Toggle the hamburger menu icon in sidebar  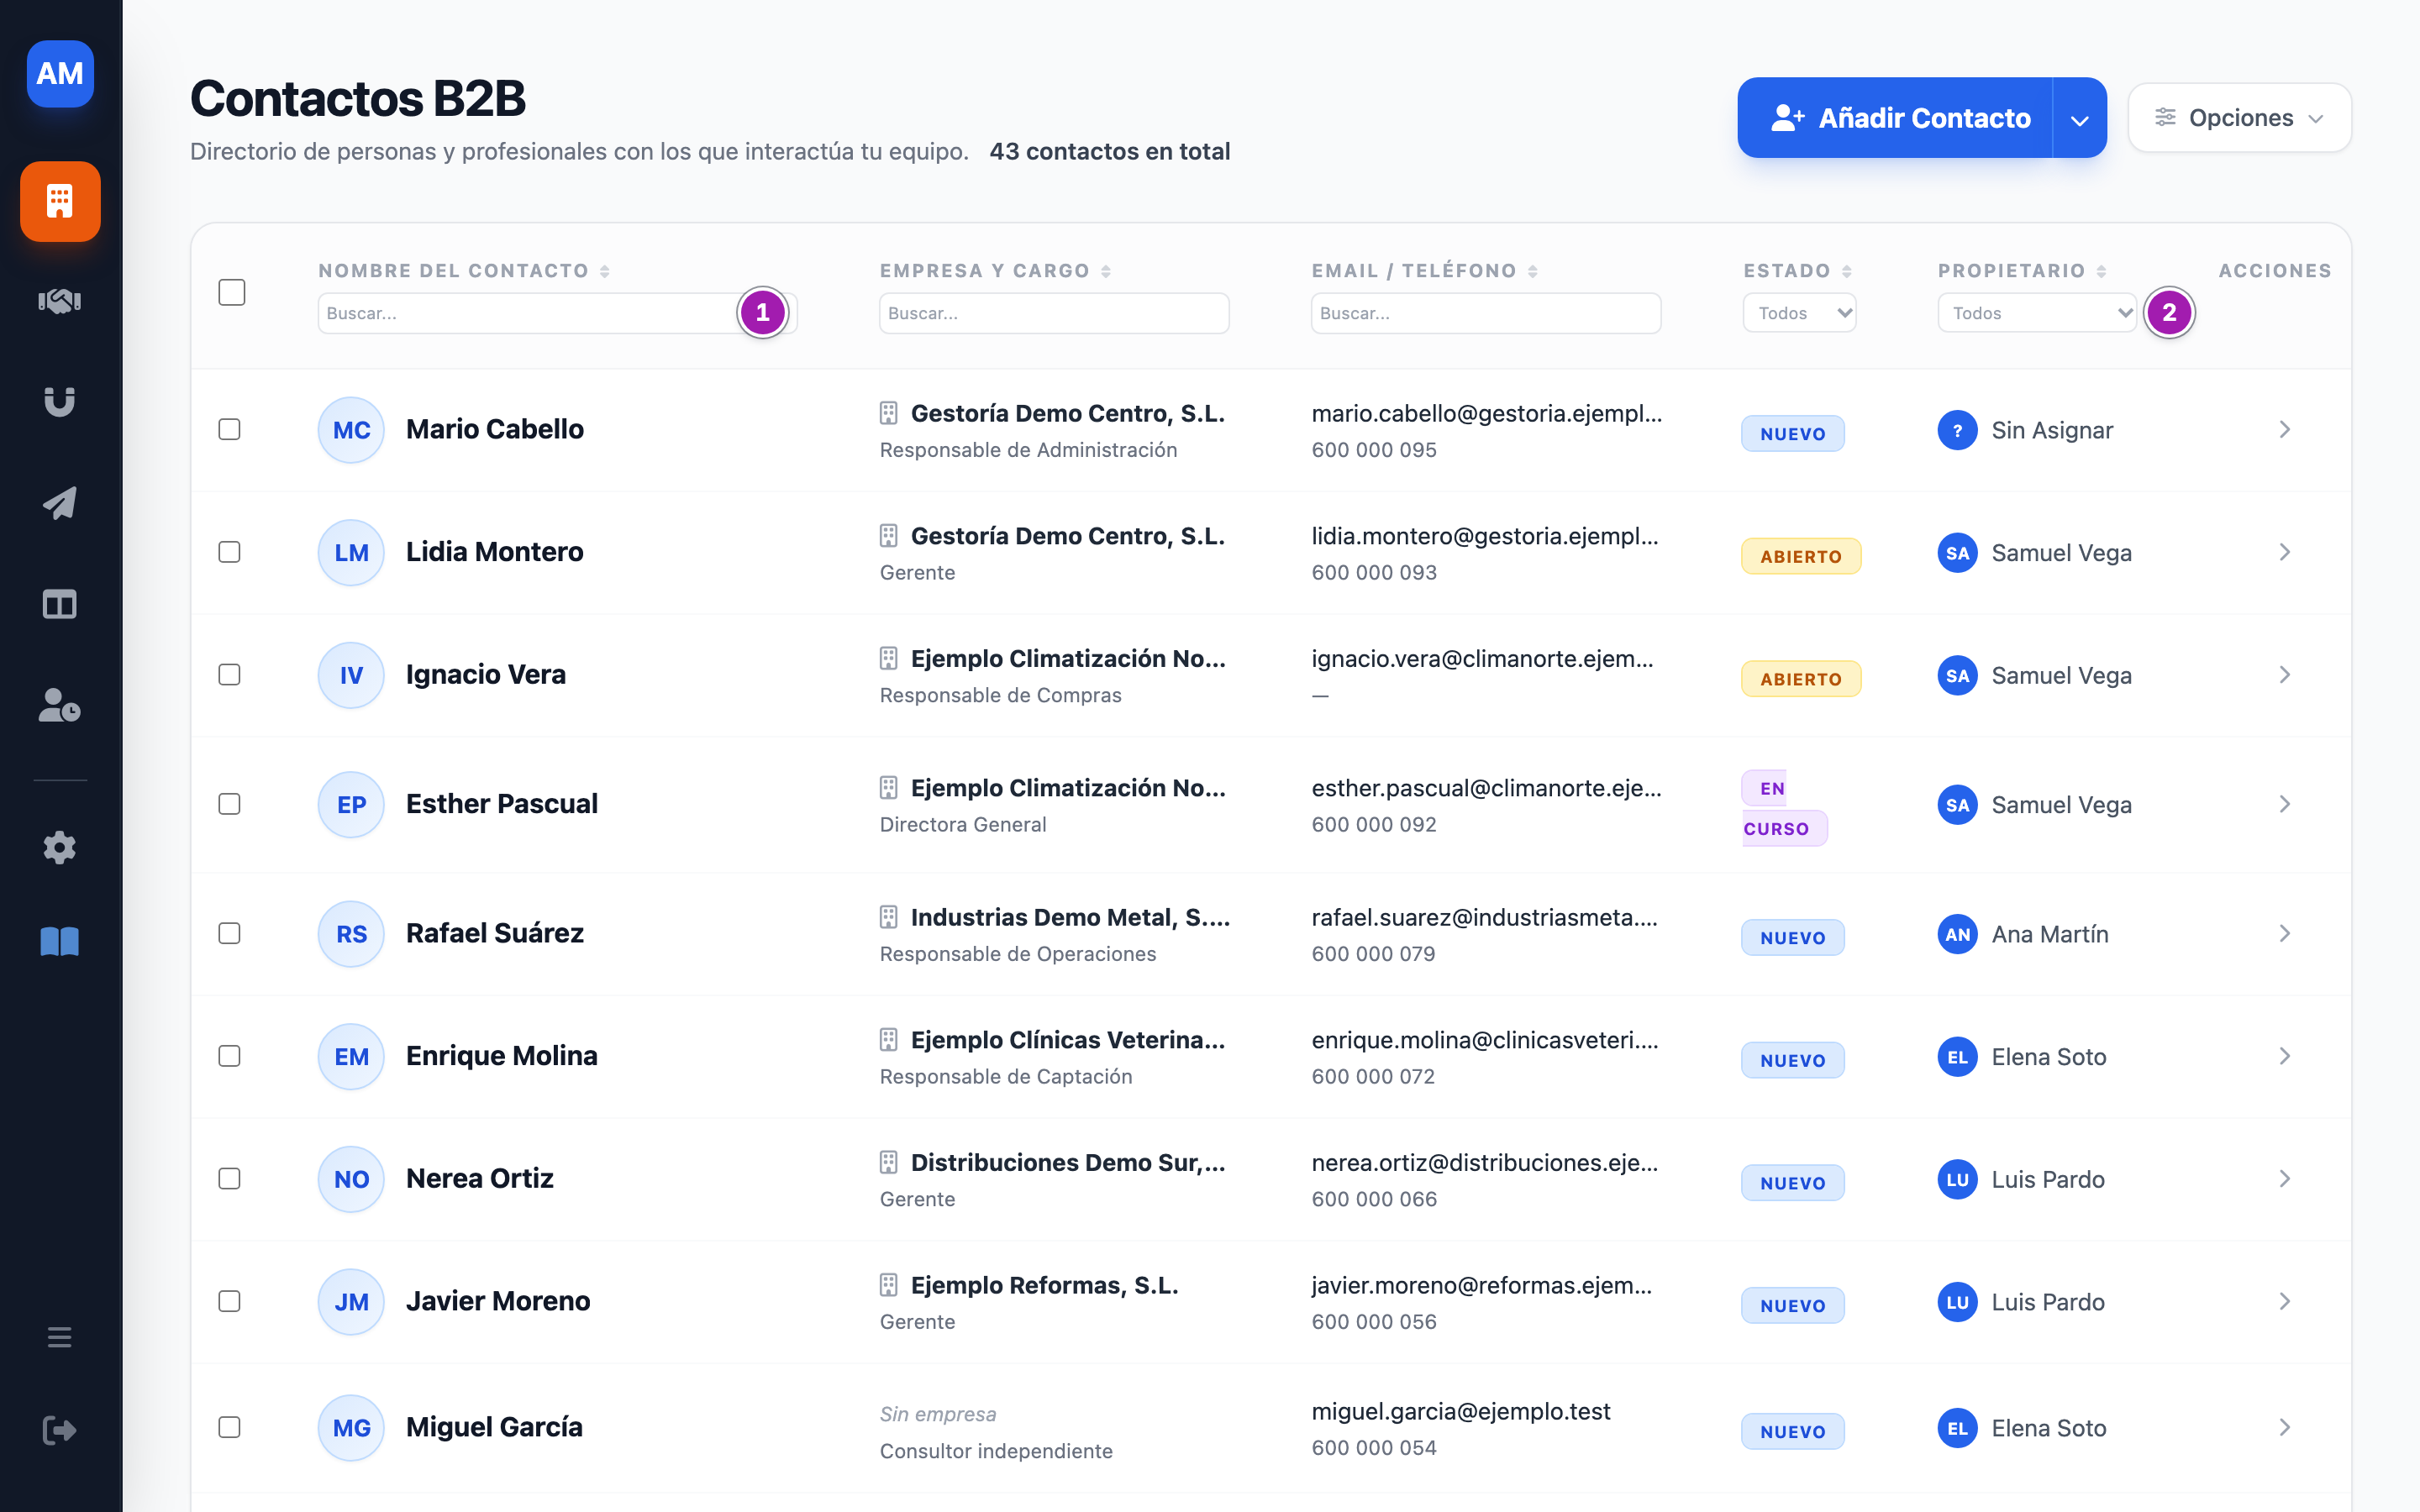(x=60, y=1337)
